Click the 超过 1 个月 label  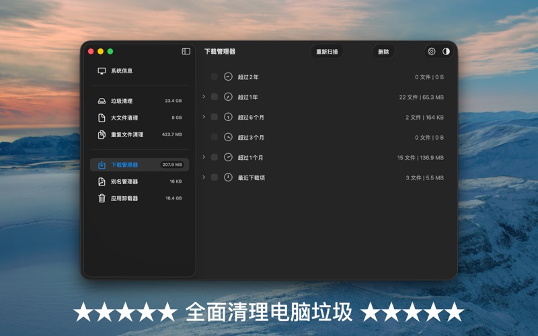pyautogui.click(x=250, y=158)
